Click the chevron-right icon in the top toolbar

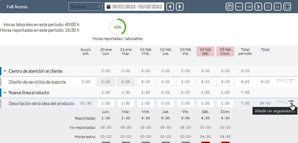(x=258, y=7)
